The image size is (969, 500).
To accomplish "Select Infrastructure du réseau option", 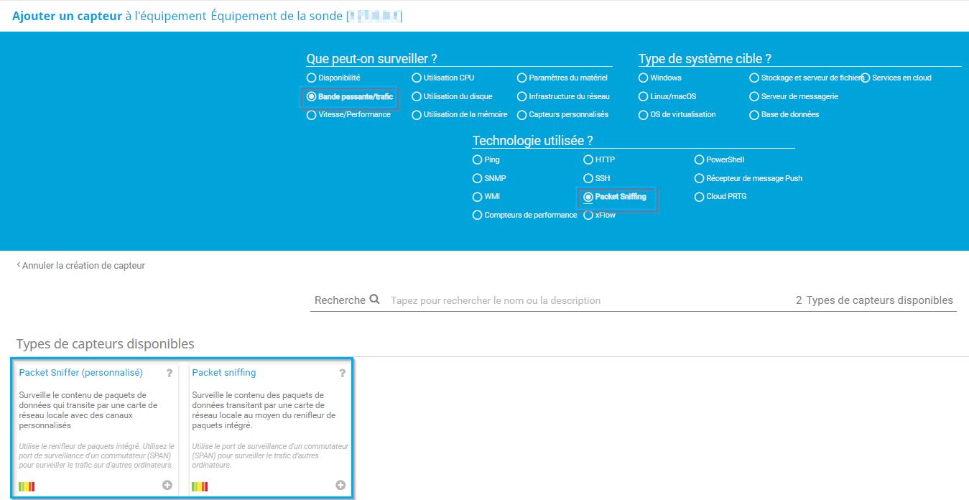I will 522,96.
